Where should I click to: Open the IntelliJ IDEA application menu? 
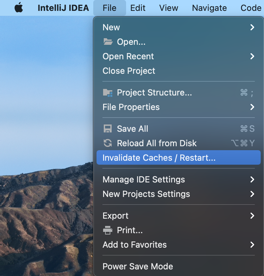(x=63, y=8)
